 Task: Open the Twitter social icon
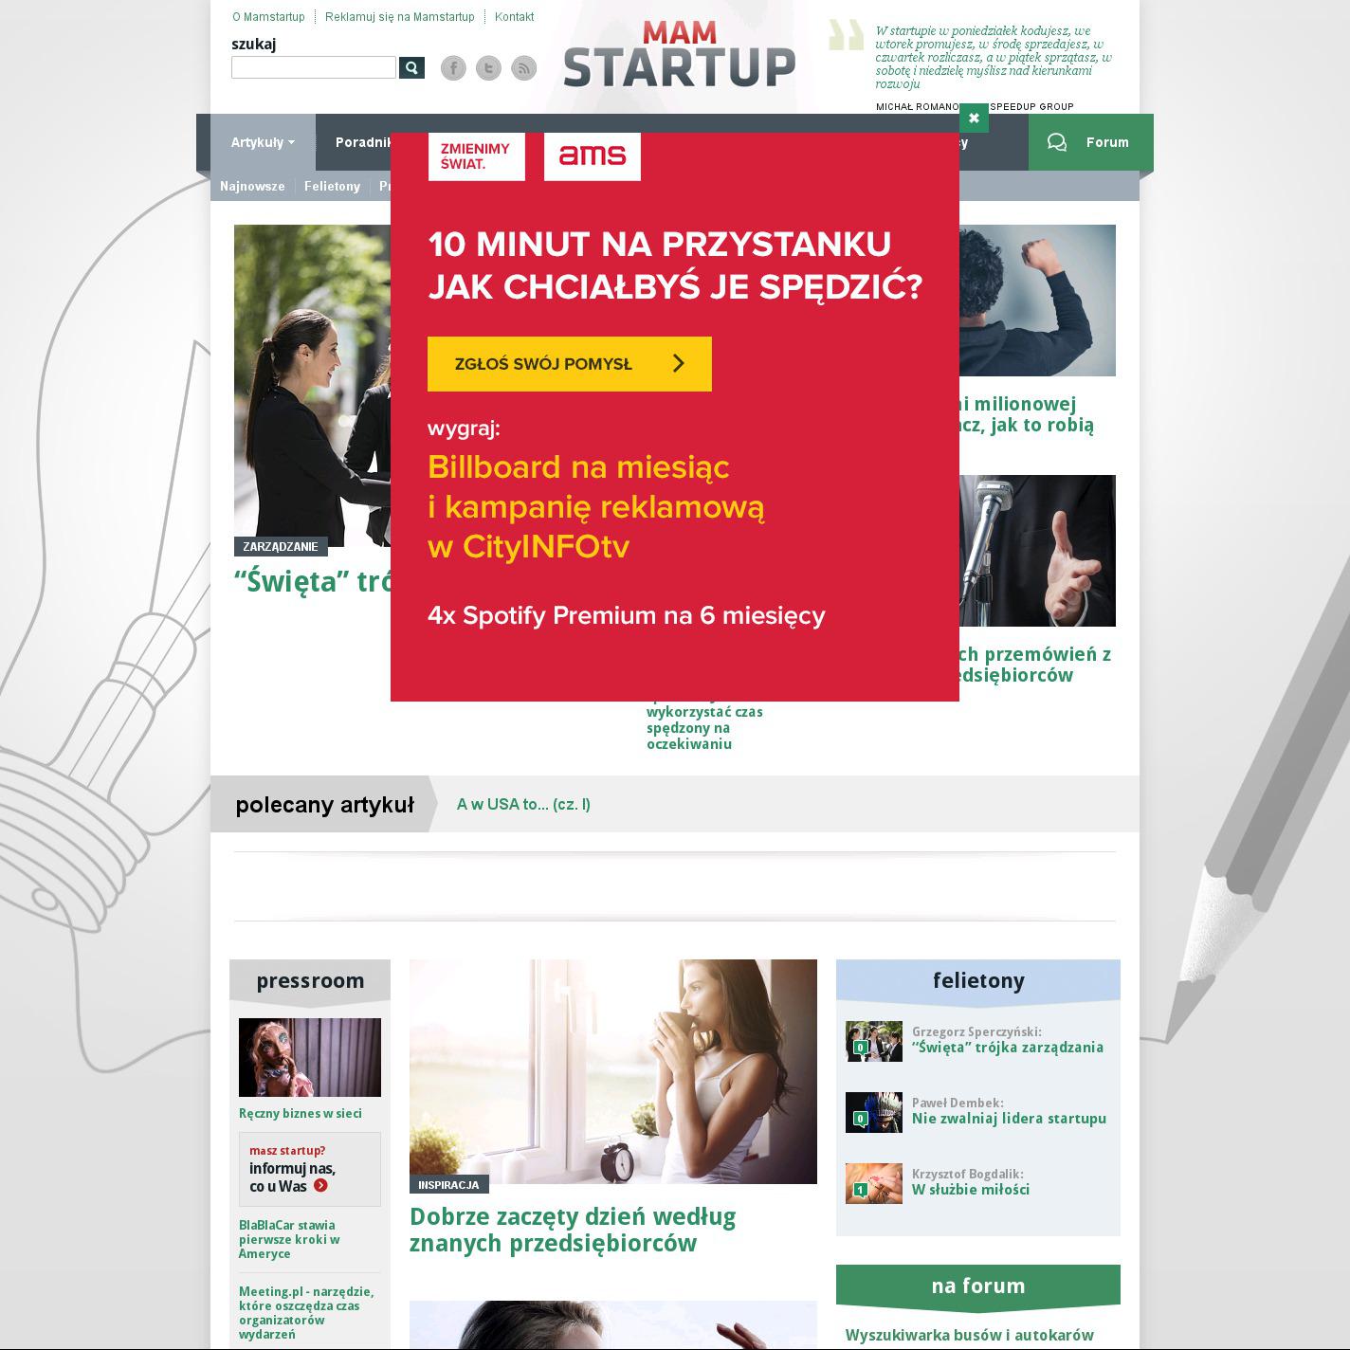point(488,67)
